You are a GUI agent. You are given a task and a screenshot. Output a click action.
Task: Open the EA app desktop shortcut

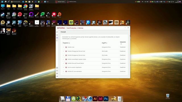tap(20, 15)
